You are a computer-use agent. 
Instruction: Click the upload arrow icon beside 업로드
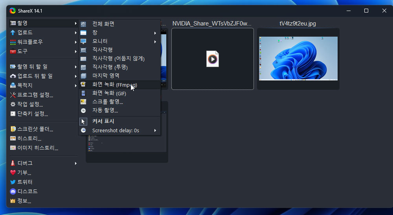click(x=13, y=33)
